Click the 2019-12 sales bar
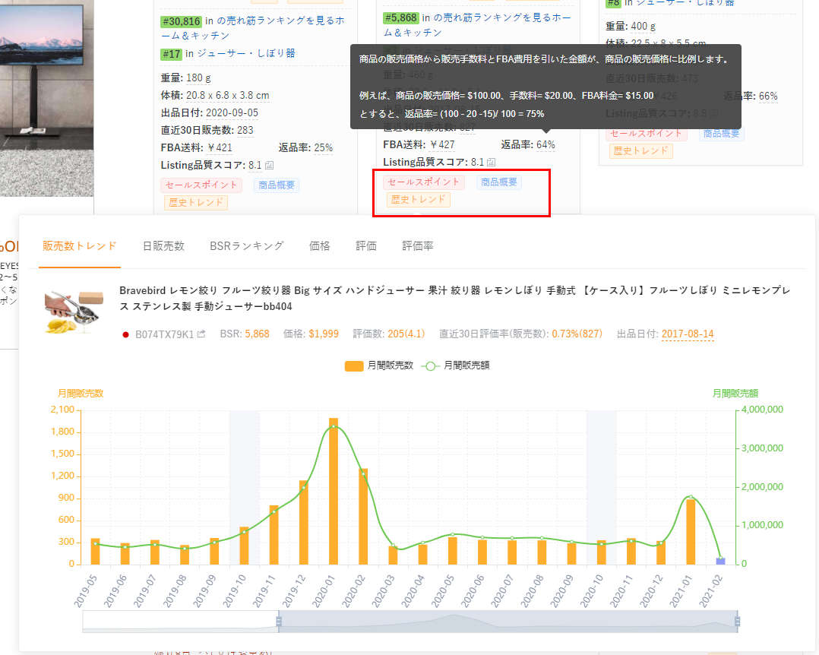This screenshot has height=655, width=819. point(303,522)
